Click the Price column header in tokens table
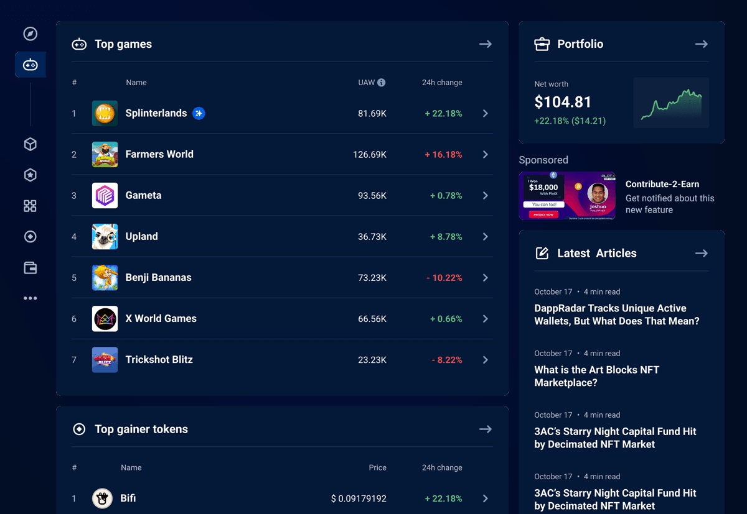This screenshot has height=514, width=747. [x=377, y=467]
